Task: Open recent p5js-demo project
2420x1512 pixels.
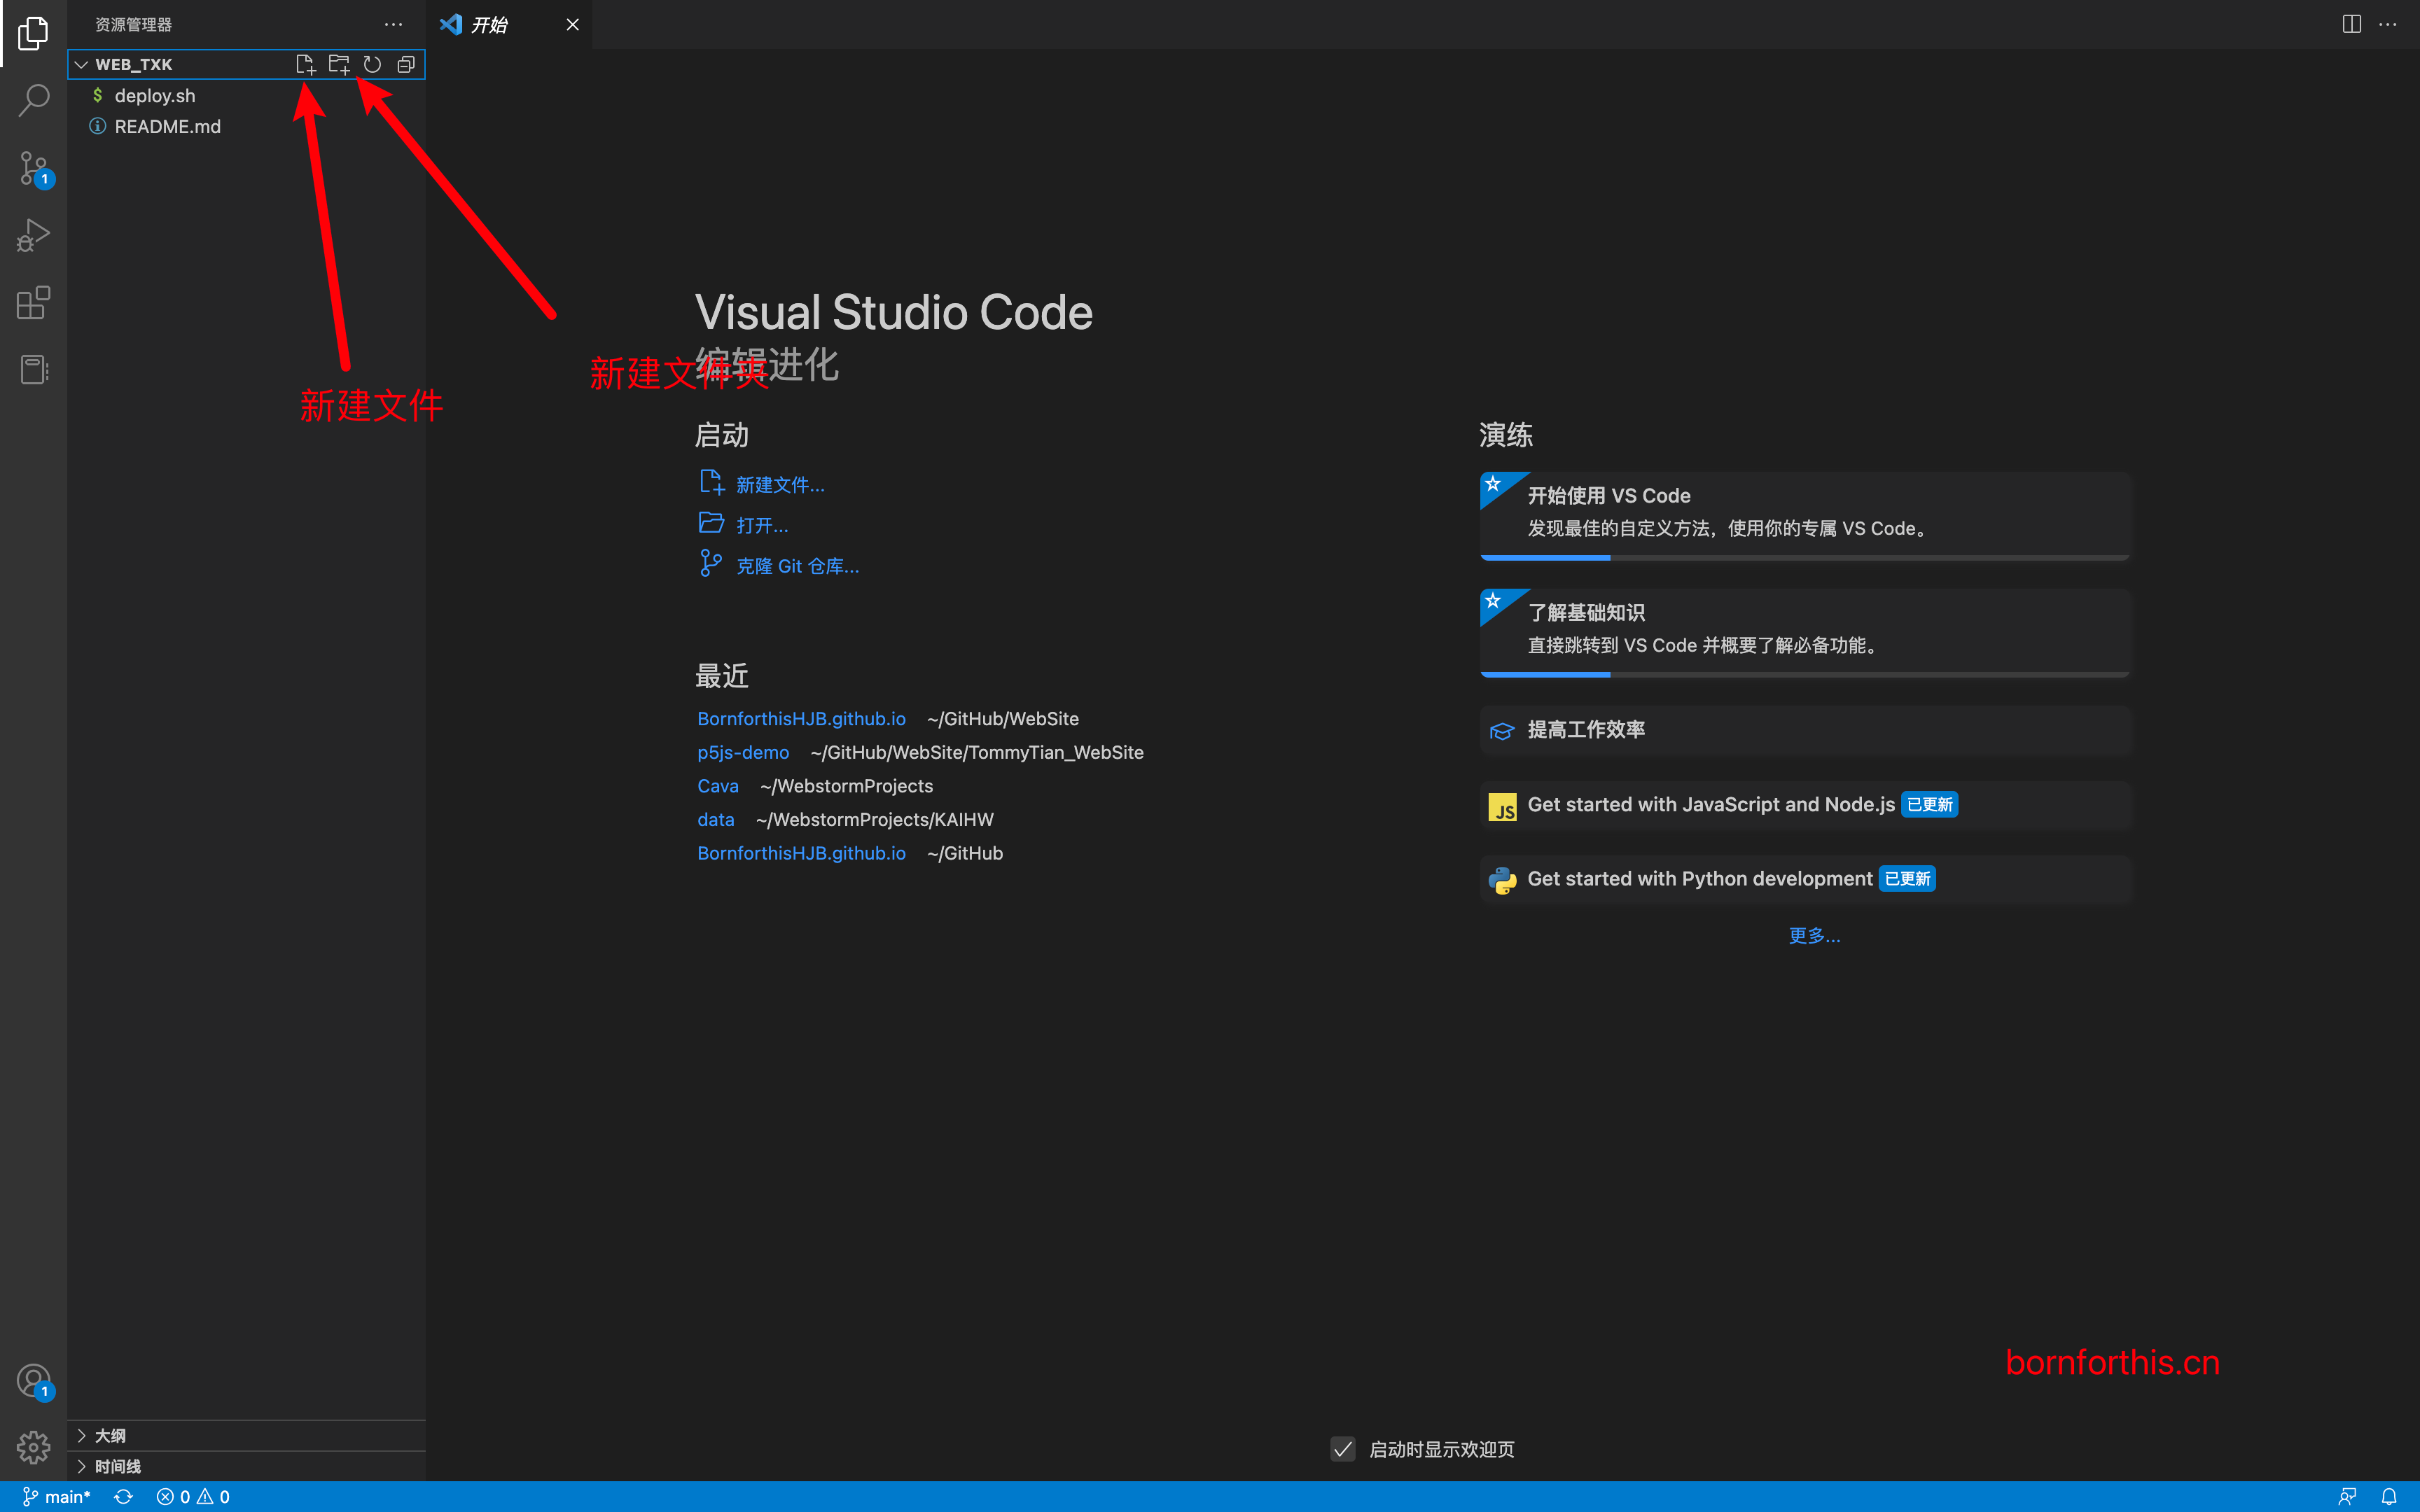Action: point(743,753)
